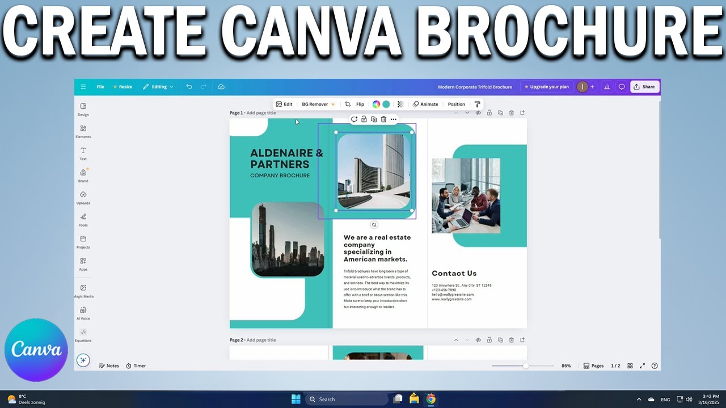Screen dimensions: 726x408
Task: Open the 86% zoom level menu
Action: pyautogui.click(x=566, y=366)
